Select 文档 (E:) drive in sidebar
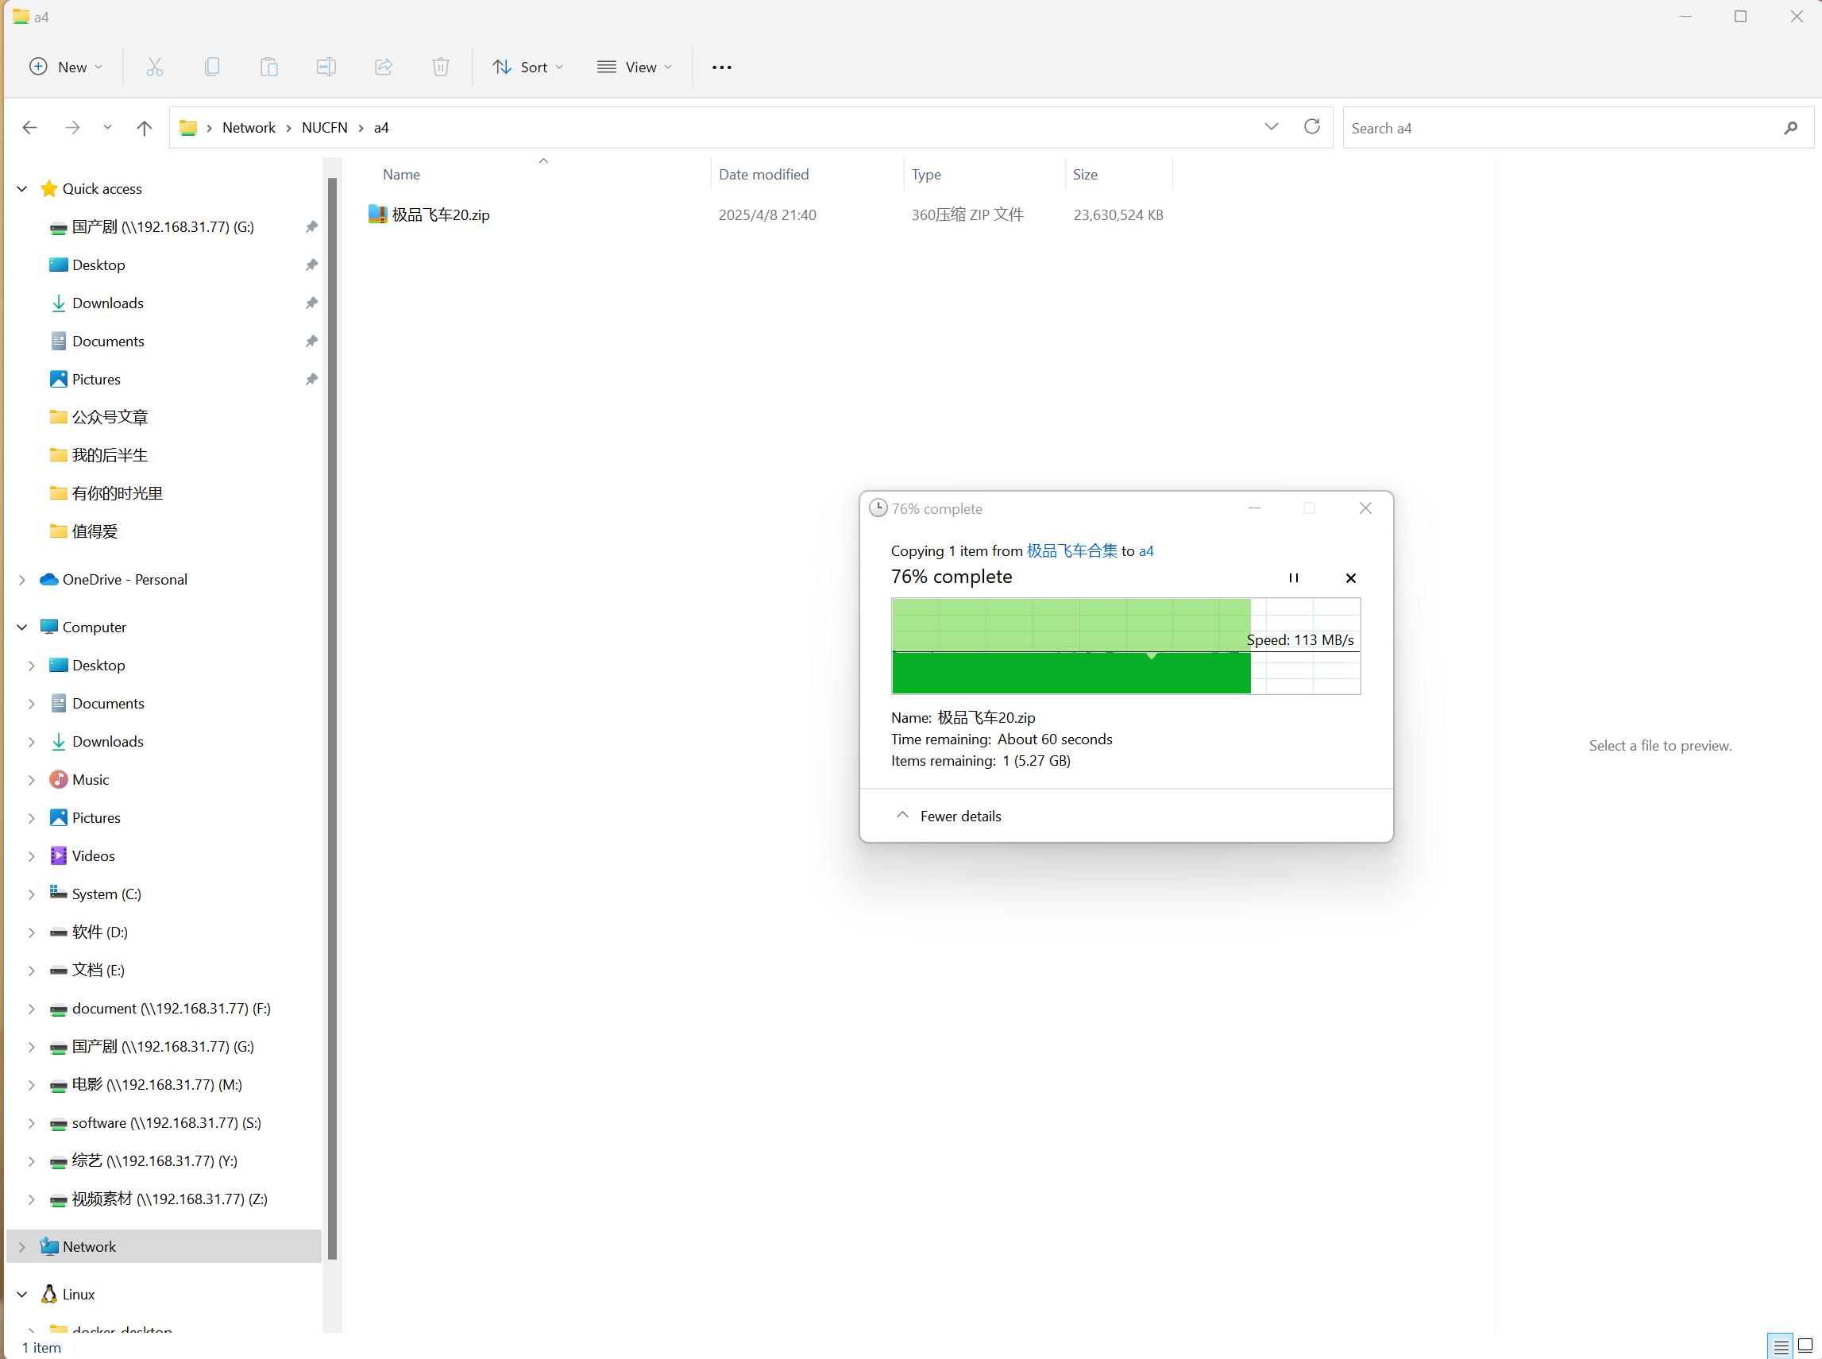The width and height of the screenshot is (1822, 1359). click(x=98, y=971)
